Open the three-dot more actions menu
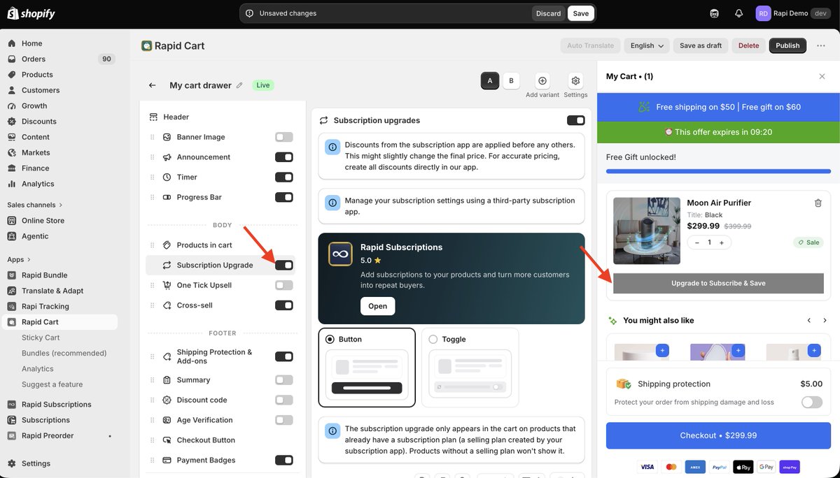Viewport: 840px width, 478px height. (x=821, y=45)
